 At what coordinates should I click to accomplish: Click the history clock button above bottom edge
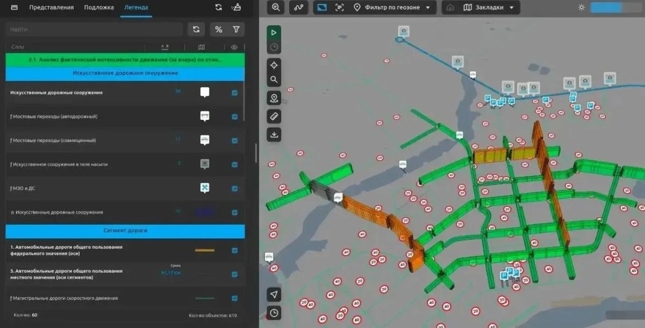click(x=274, y=312)
